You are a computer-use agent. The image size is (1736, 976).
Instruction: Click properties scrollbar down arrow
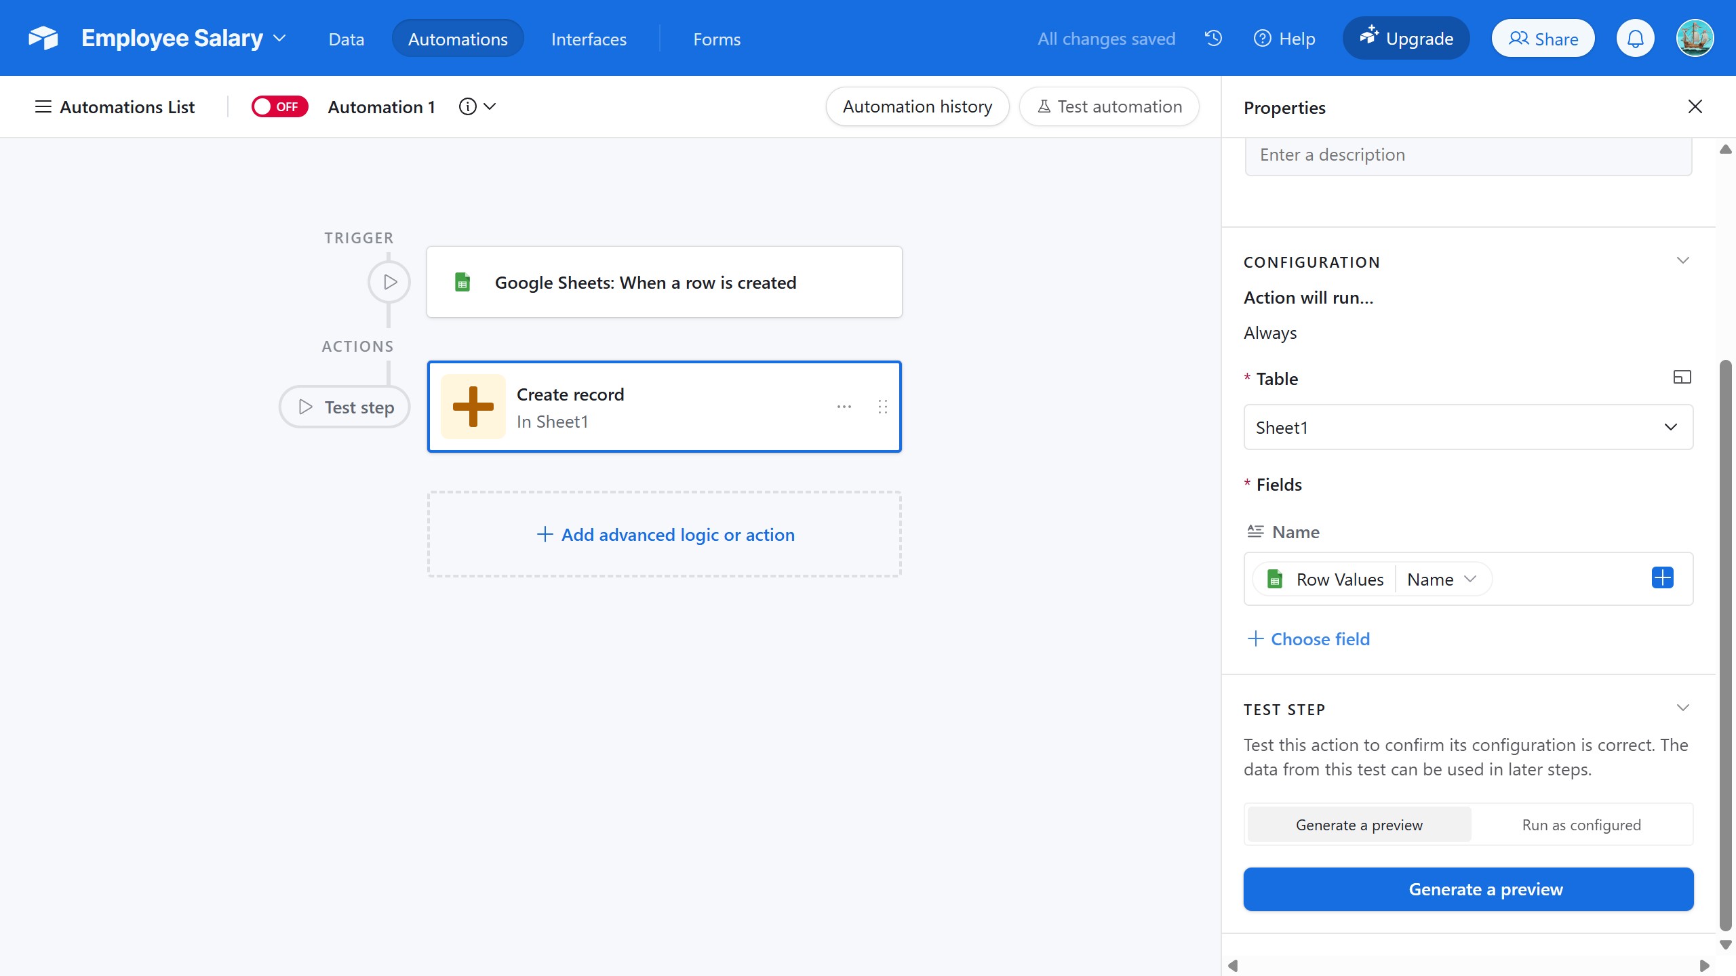(x=1726, y=944)
